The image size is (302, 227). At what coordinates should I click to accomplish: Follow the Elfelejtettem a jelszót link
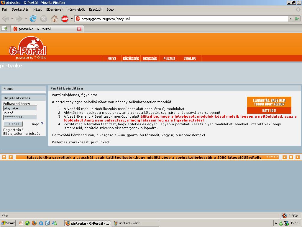point(22,134)
